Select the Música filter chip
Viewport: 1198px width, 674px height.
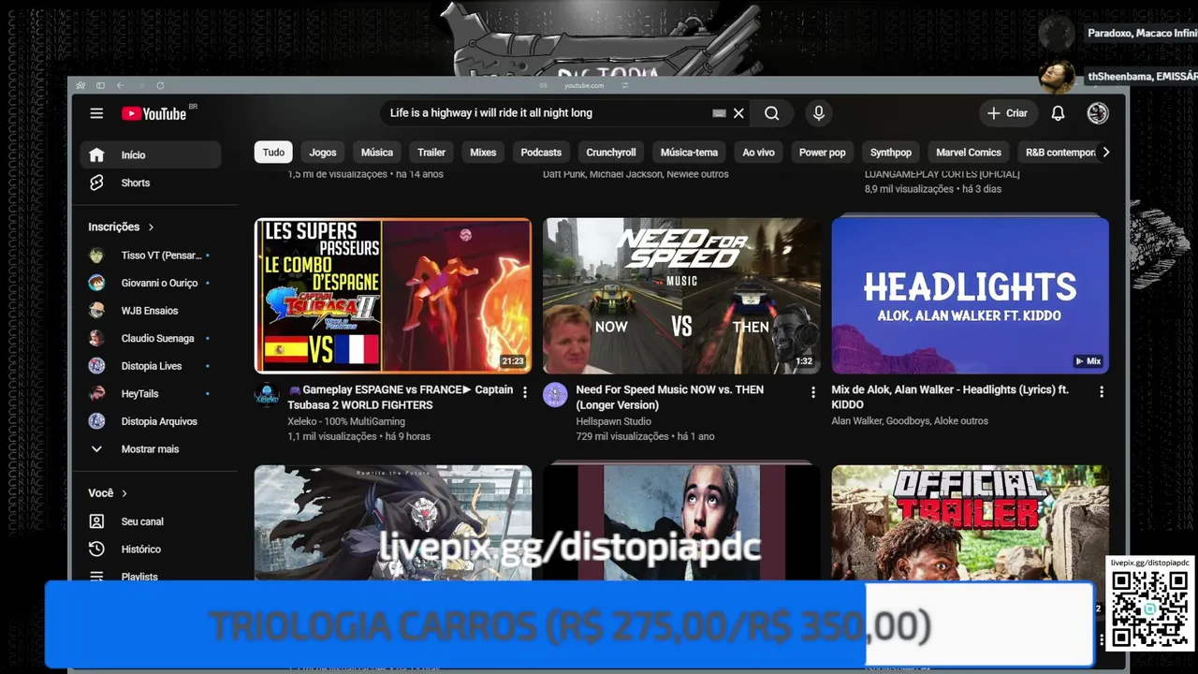(377, 153)
